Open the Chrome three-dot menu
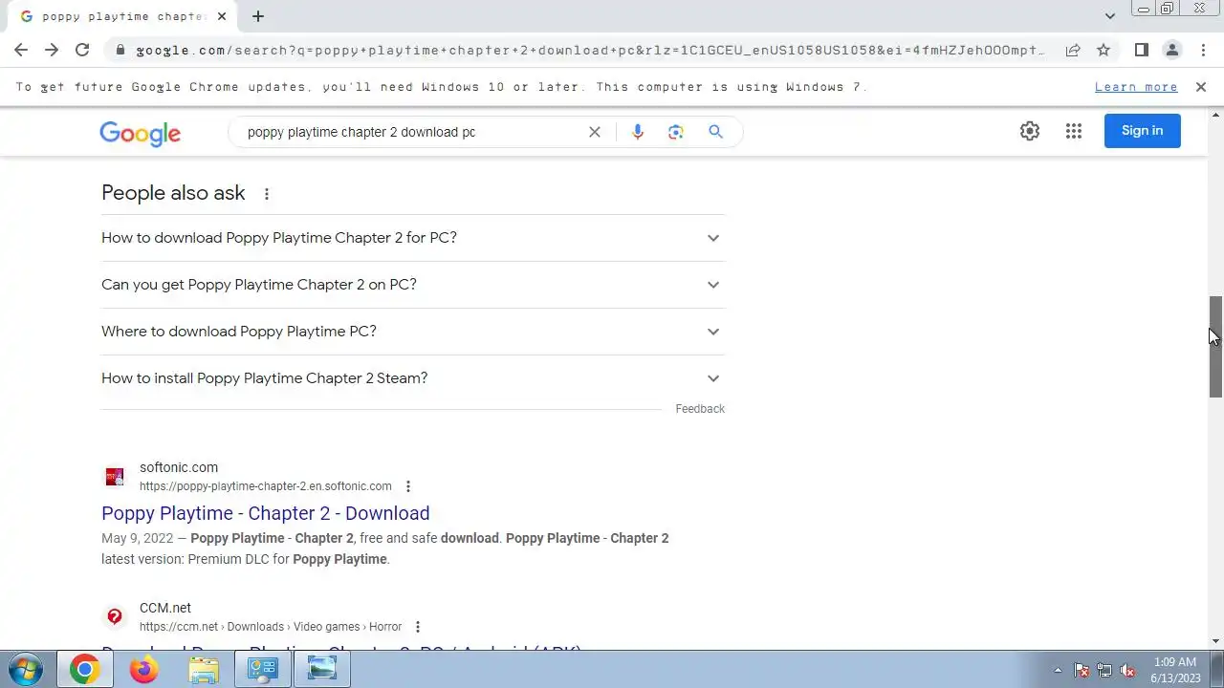The height and width of the screenshot is (688, 1224). point(1203,50)
